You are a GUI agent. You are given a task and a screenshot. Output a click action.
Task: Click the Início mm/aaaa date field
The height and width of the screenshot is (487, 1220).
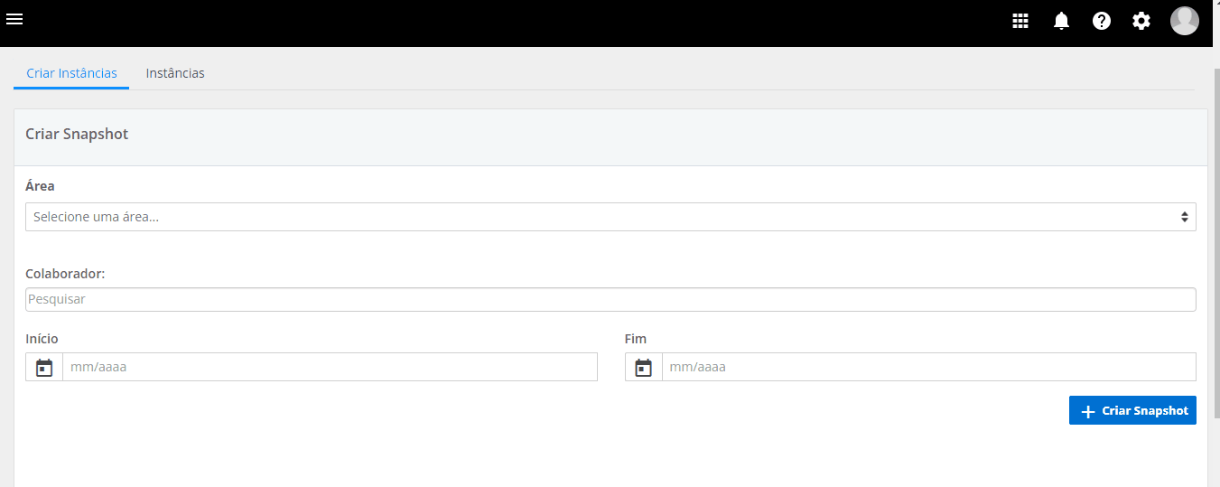[x=330, y=368]
